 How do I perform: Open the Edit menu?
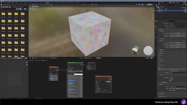tap(6, 3)
